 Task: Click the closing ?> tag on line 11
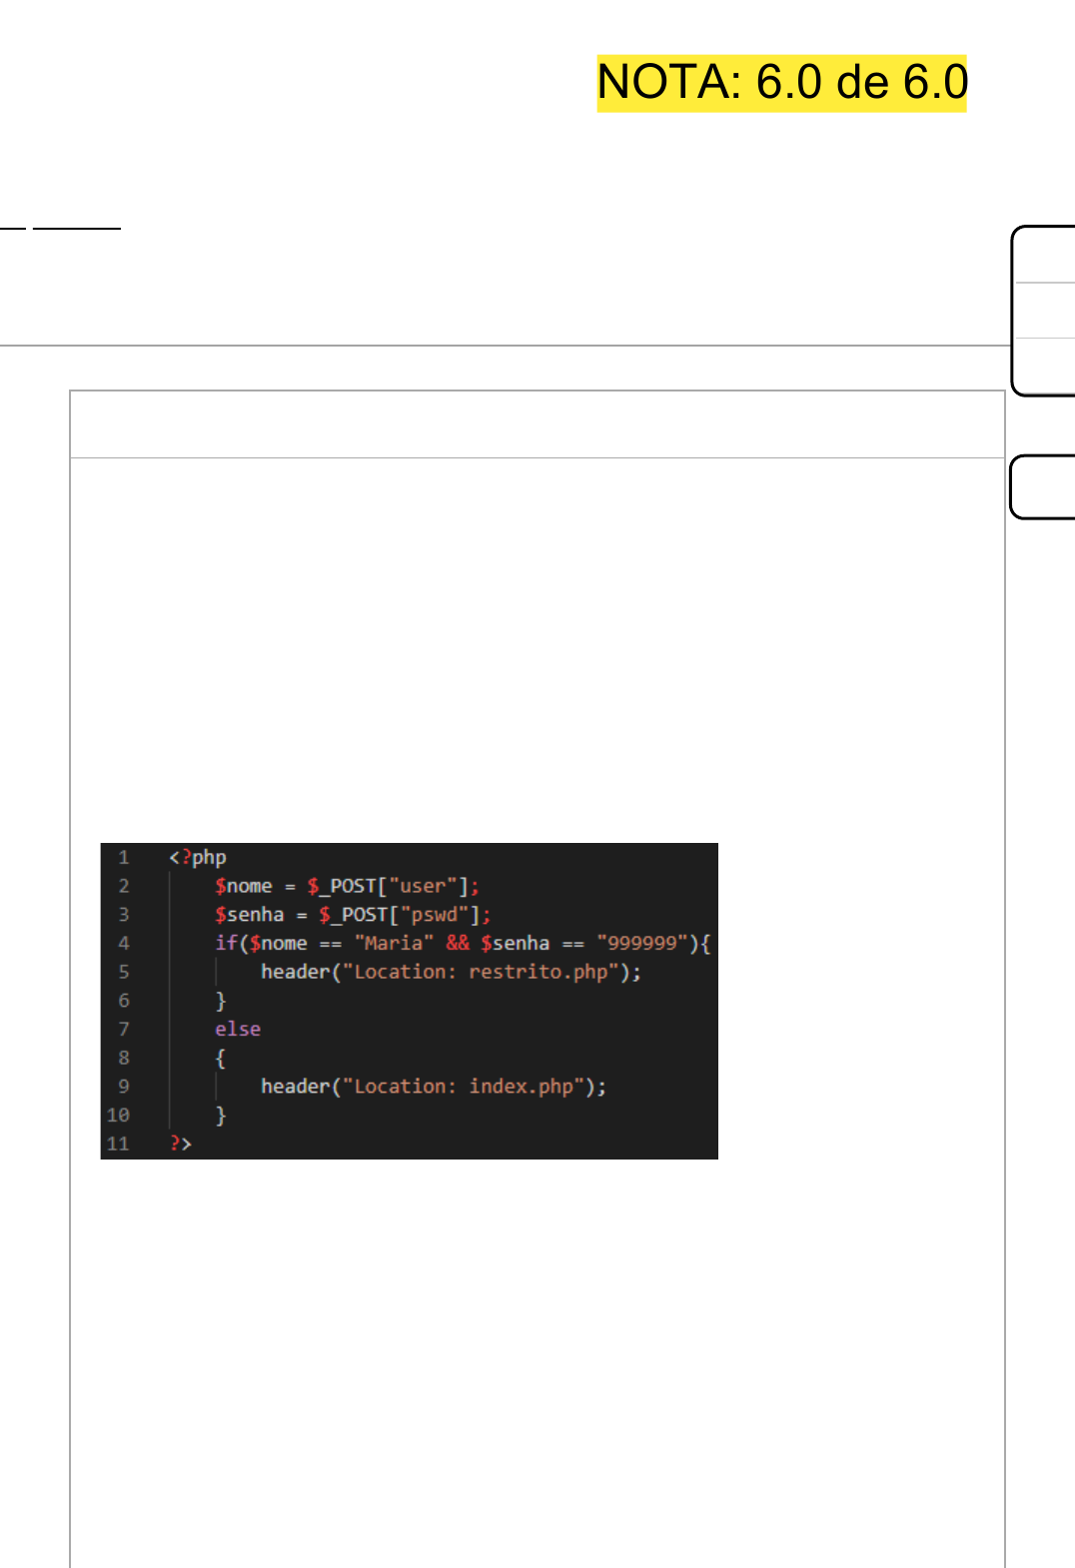(181, 1144)
